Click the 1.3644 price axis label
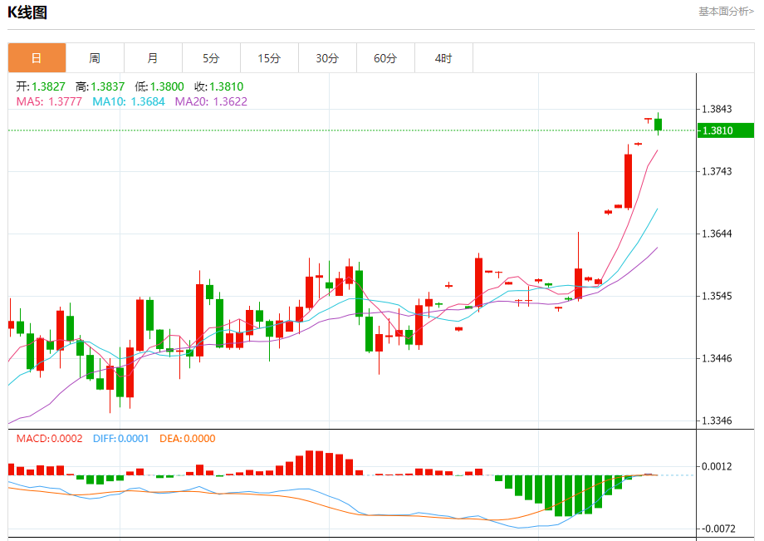Screen dimensions: 764x541 click(x=716, y=234)
